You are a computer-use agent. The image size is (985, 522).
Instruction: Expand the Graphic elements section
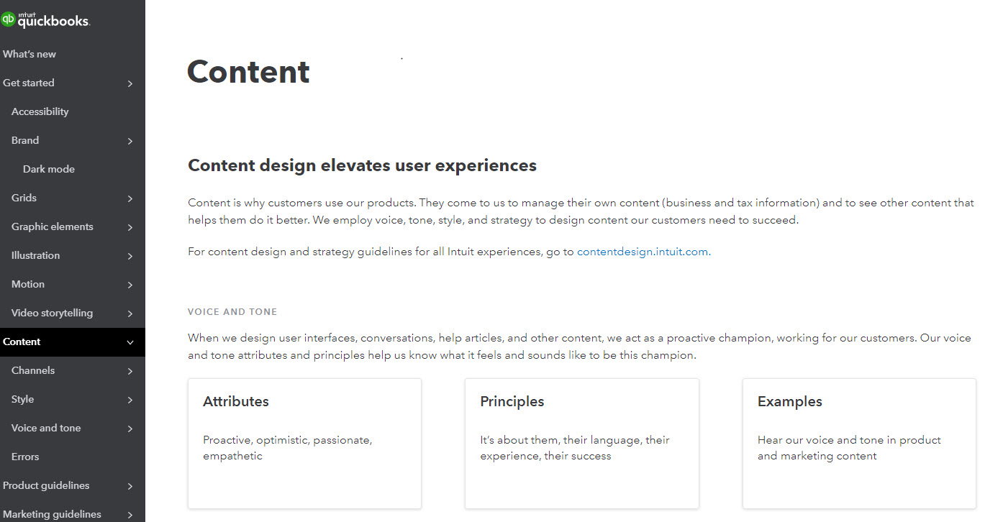tap(130, 227)
